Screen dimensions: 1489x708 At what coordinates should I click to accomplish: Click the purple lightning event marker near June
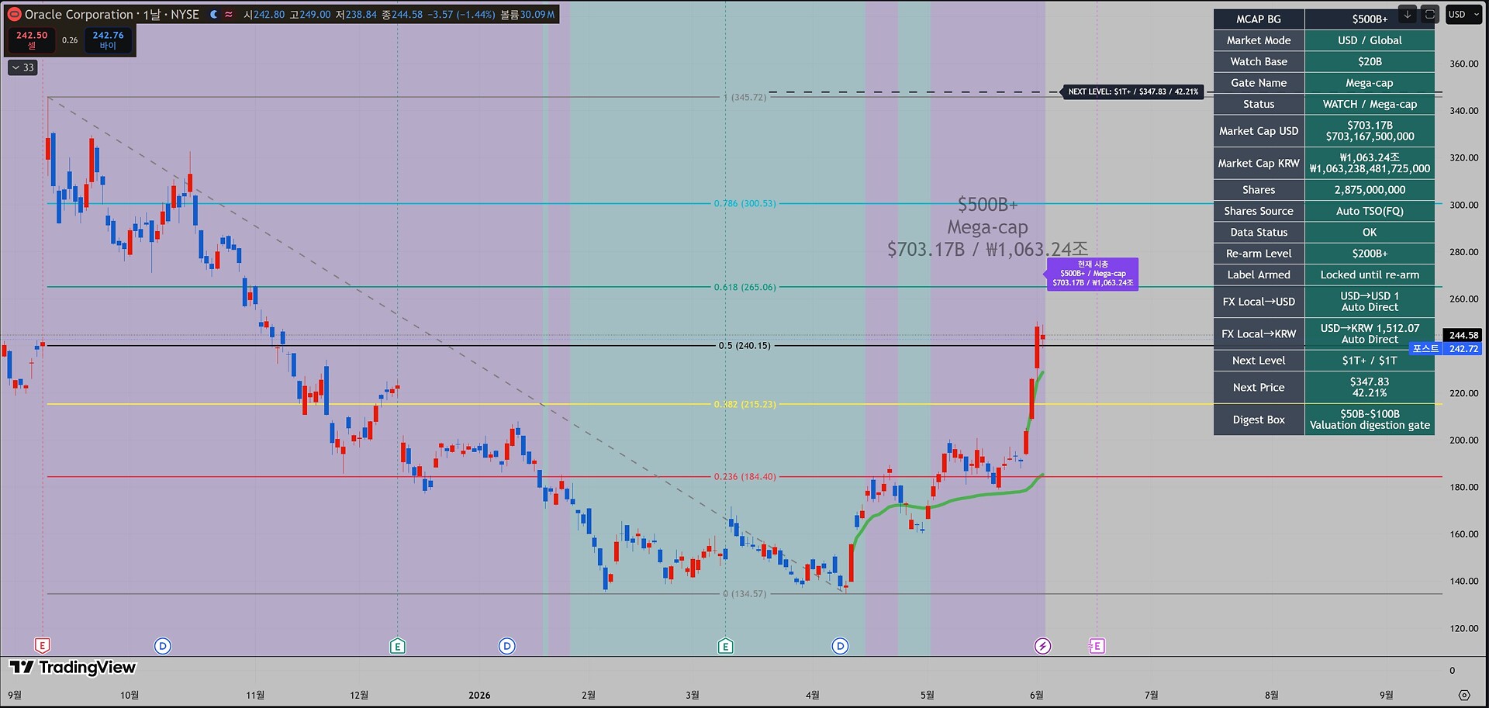tap(1042, 645)
